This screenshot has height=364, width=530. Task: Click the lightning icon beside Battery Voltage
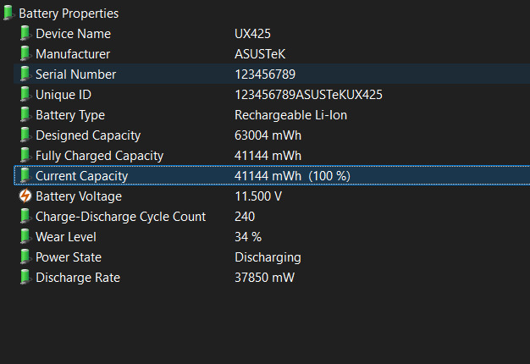tap(25, 196)
